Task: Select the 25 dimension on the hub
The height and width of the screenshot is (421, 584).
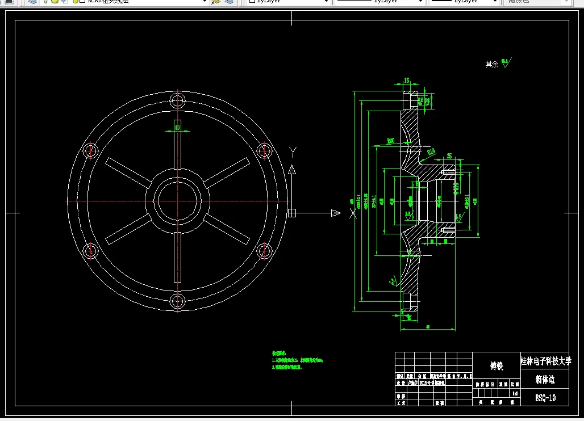Action: click(x=449, y=155)
